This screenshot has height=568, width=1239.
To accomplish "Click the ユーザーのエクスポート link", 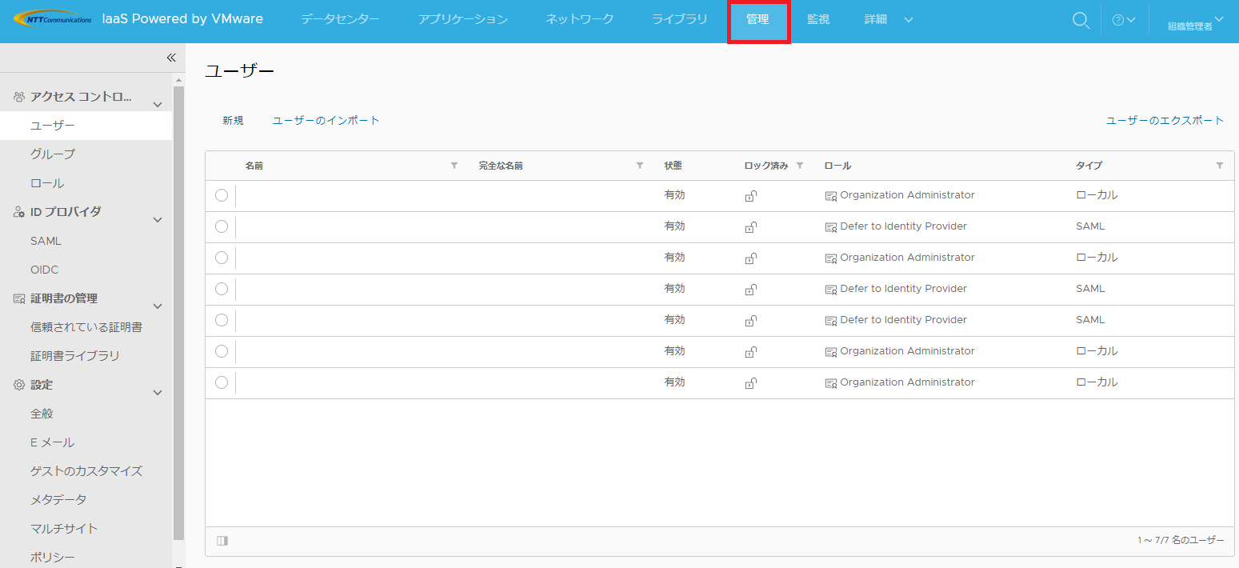I will pyautogui.click(x=1165, y=121).
